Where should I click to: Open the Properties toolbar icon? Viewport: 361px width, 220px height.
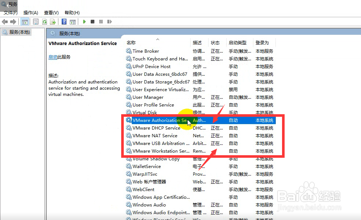pyautogui.click(x=36, y=22)
